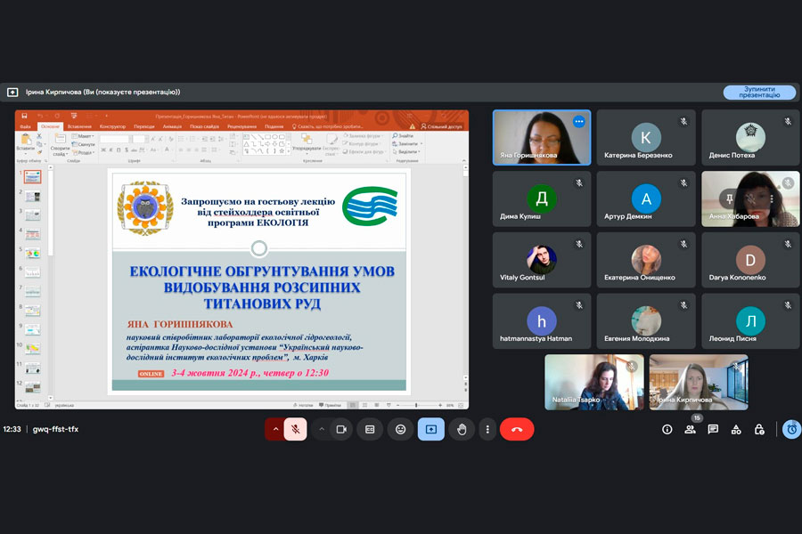Select slide 10 thumbnail in panel
The height and width of the screenshot is (534, 802).
(x=32, y=349)
